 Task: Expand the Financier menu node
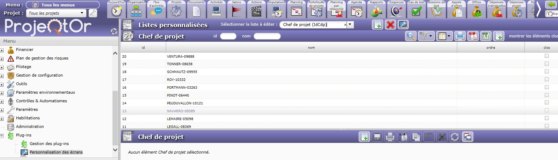2,50
